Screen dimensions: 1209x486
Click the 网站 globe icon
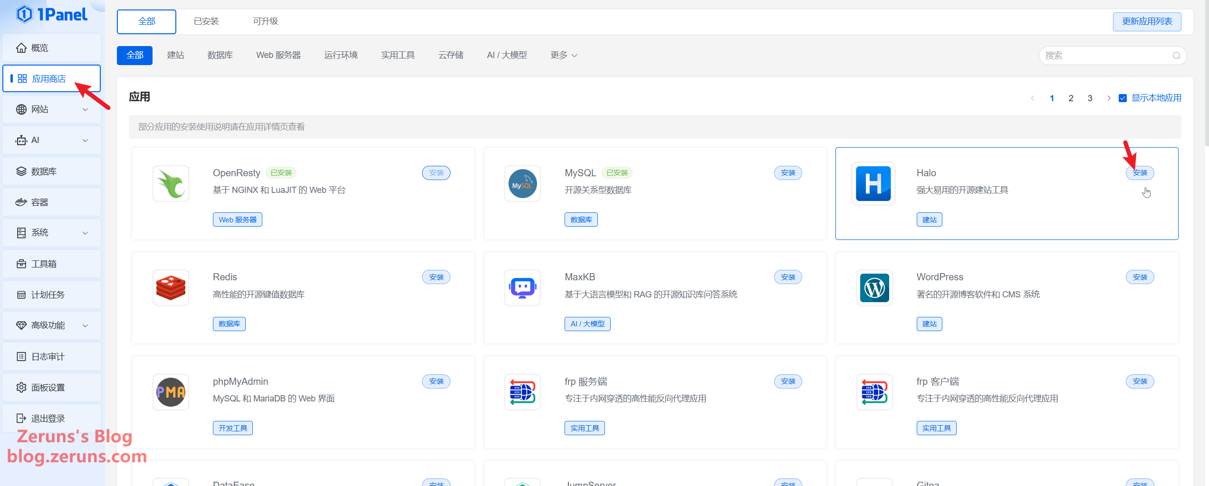click(x=21, y=109)
